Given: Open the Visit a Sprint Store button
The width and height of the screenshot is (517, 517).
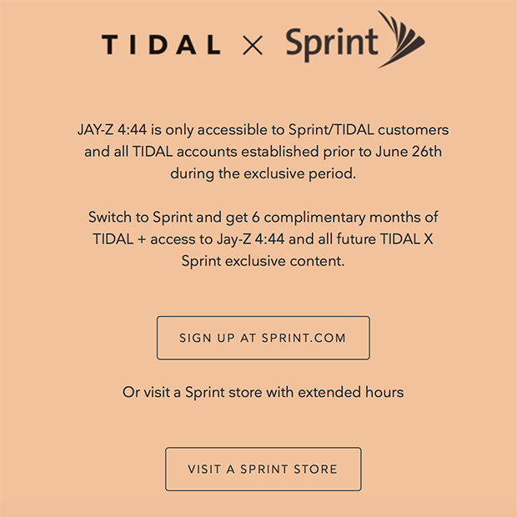Looking at the screenshot, I should click(x=264, y=469).
